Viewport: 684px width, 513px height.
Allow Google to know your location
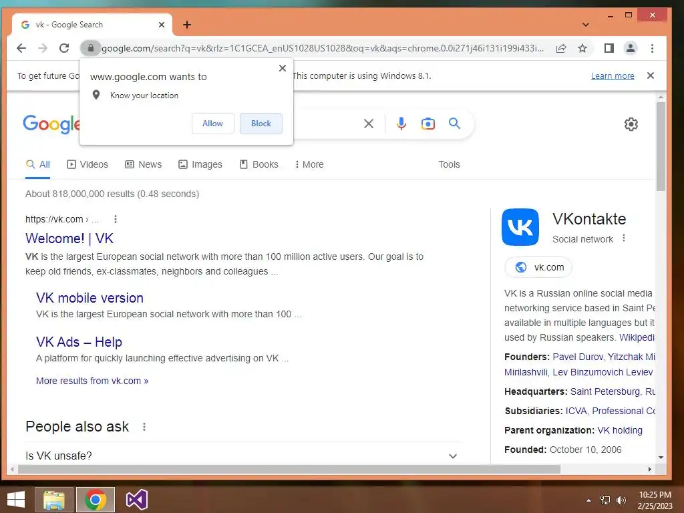pos(213,124)
